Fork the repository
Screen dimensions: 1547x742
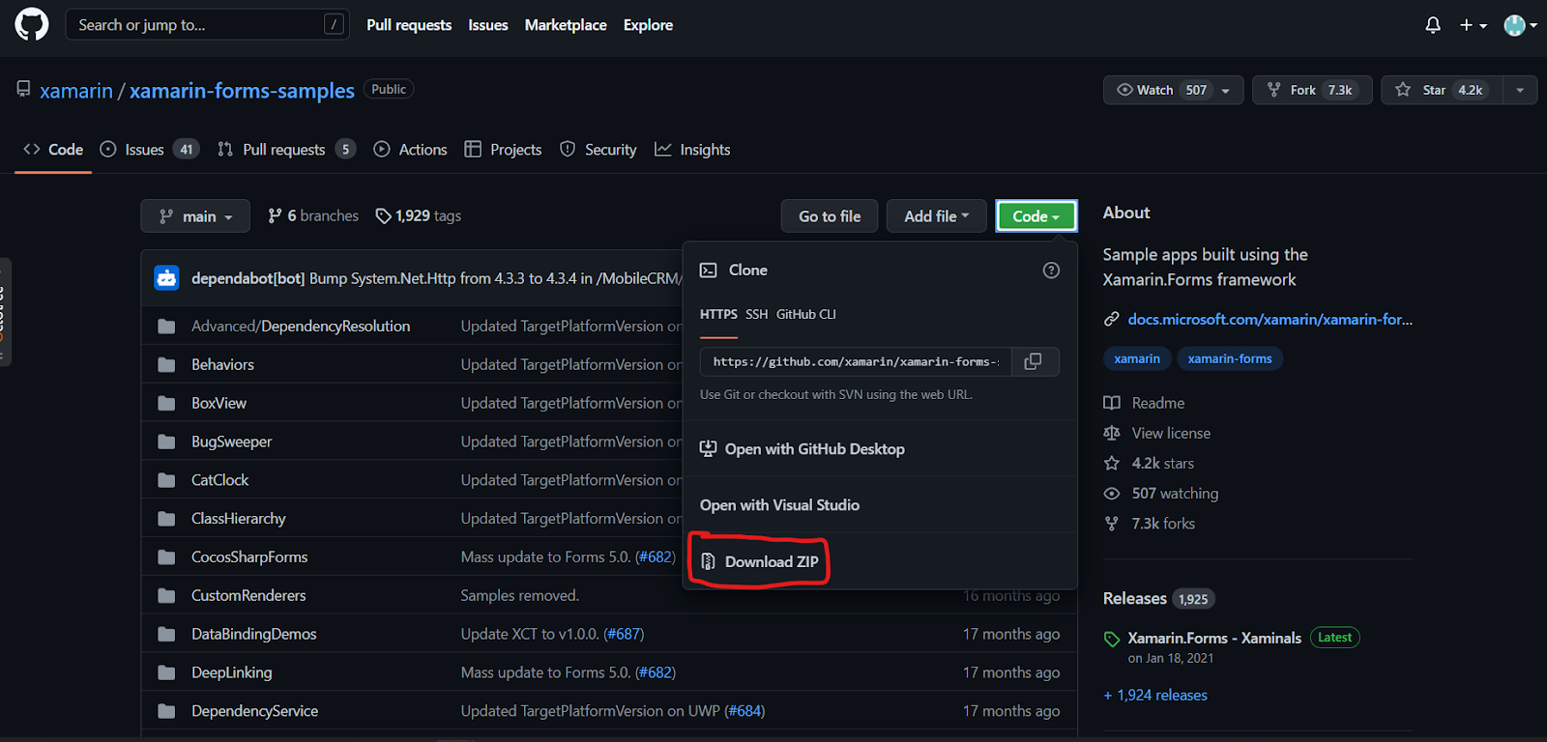(x=1312, y=90)
